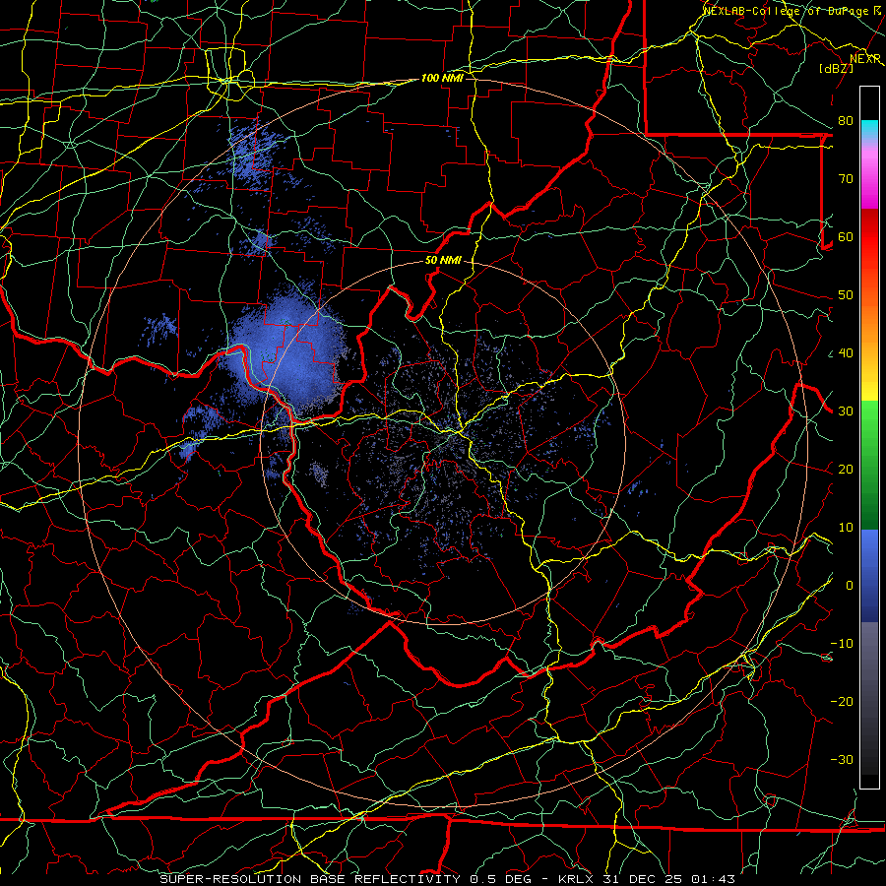The height and width of the screenshot is (886, 886).
Task: Click the 60 value on the dBZ scale
Action: (846, 236)
